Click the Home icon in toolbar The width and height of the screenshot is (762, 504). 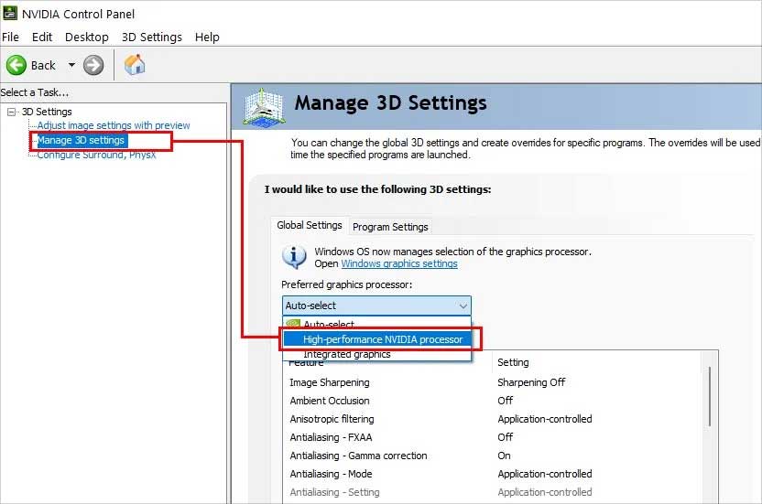135,64
